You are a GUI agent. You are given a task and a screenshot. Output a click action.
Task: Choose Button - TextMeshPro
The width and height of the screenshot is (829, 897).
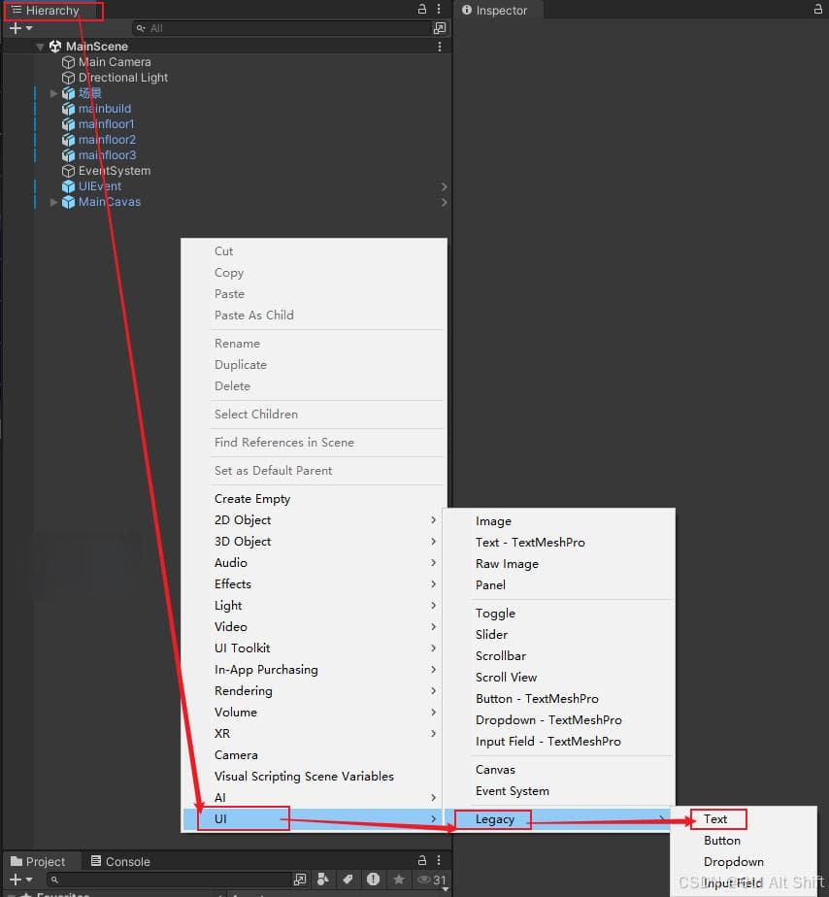click(559, 699)
